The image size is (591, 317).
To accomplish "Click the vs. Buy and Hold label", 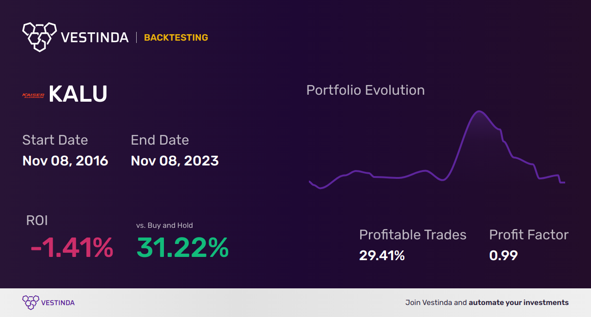I will [x=164, y=226].
